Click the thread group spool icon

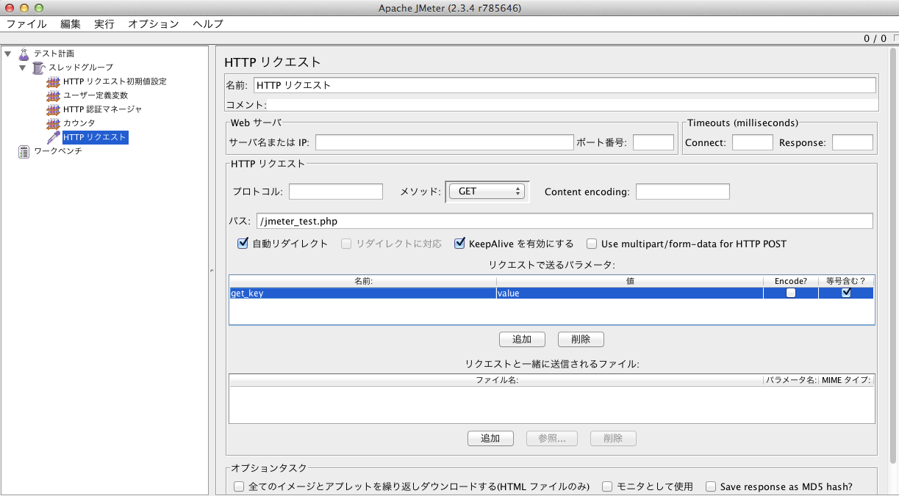click(39, 68)
